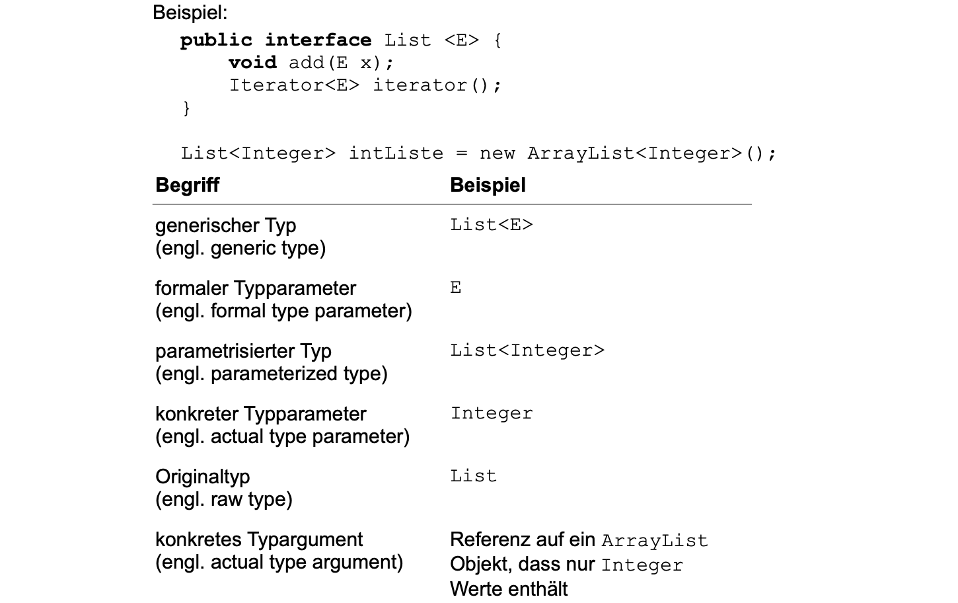
Task: Click the 'Referenz auf ein ArrayList' text
Action: coord(578,540)
